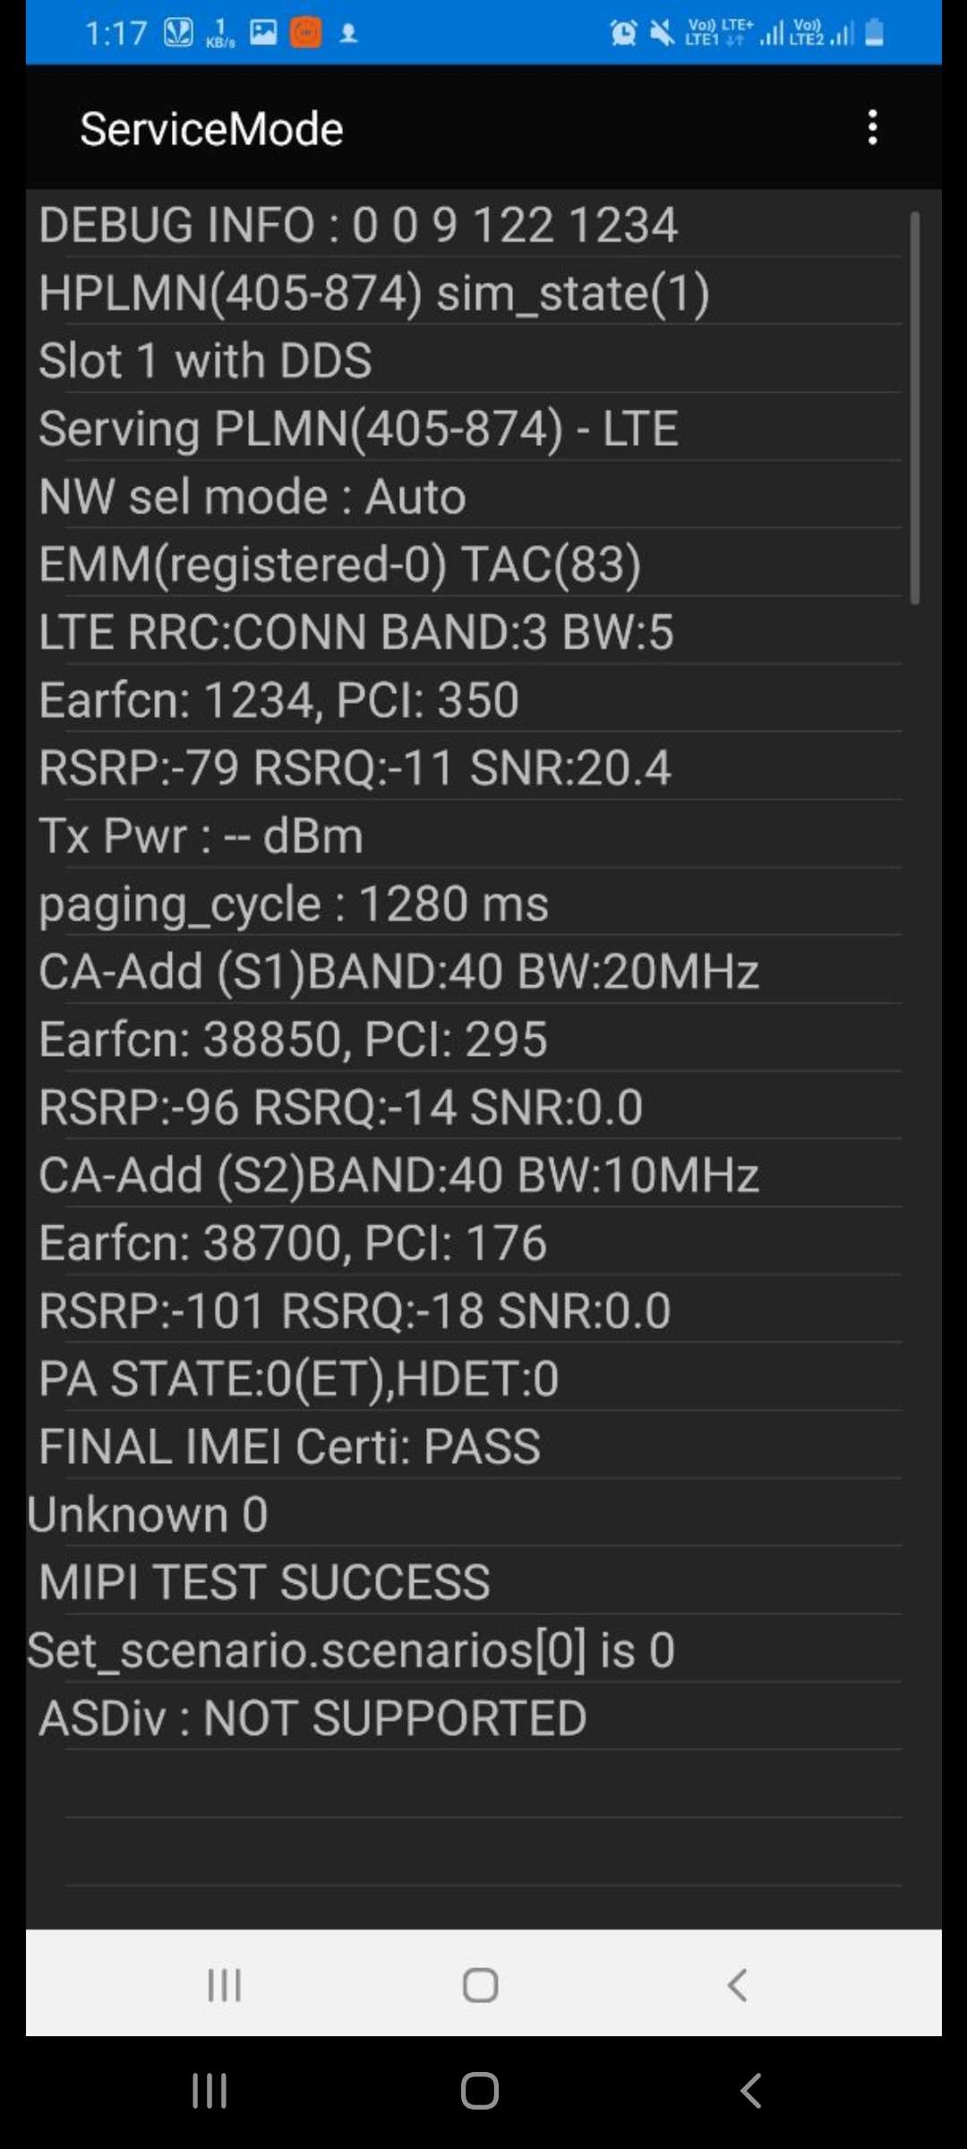Tap the muted sound status icon
967x2149 pixels.
(x=662, y=34)
